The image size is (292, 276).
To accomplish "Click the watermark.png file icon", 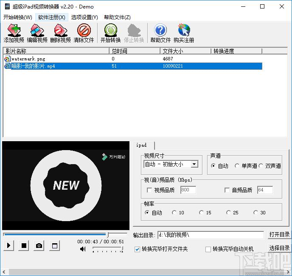I will [x=7, y=59].
